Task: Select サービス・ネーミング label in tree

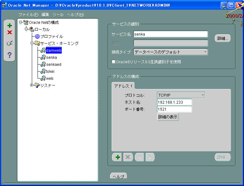Action: 59,43
